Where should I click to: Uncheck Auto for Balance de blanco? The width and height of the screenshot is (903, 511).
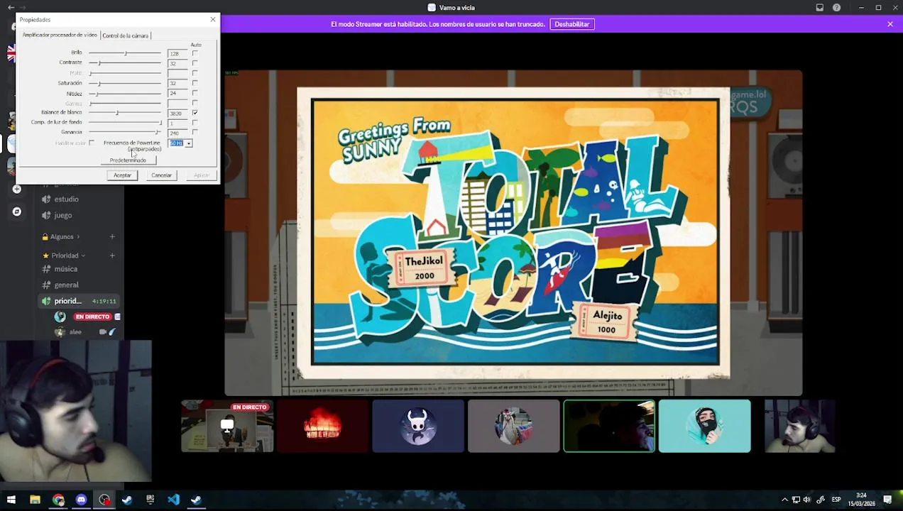195,113
